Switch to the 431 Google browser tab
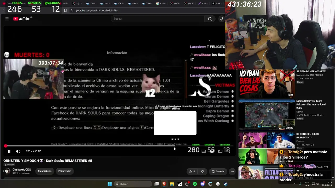335x188 pixels. 161,4
